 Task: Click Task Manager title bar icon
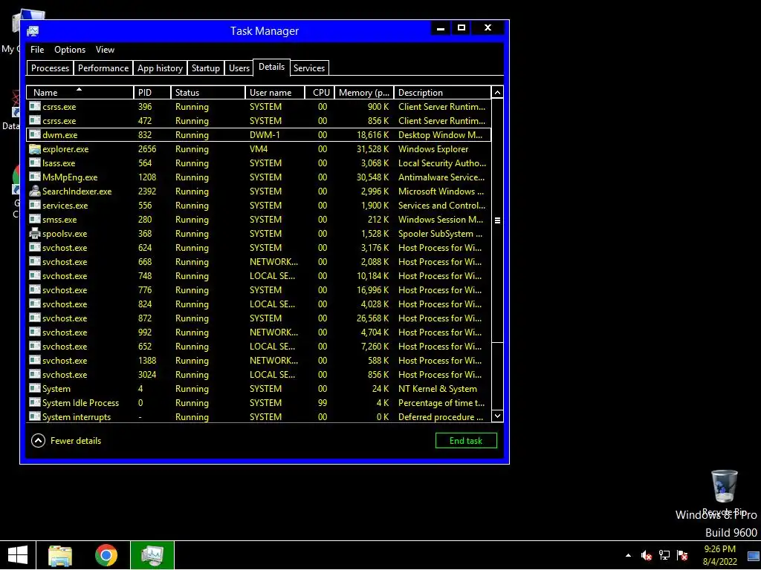33,31
